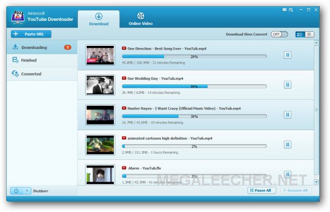The image size is (330, 212).
Task: Click the Paste URL button
Action: [31, 34]
